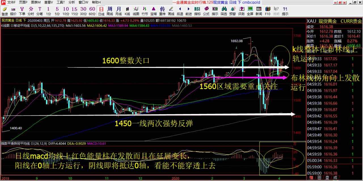Switch to 分时 intraday chart icon
The image size is (363, 181).
click(31, 11)
